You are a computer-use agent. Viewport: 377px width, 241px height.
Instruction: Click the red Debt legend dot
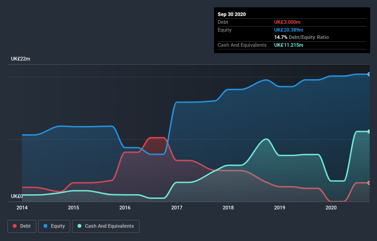click(15, 226)
